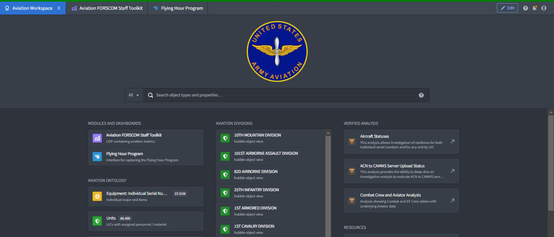Screen dimensions: 554x237
Task: Open the Aviation FORSCOM Staff Toolkit module card
Action: (x=146, y=138)
